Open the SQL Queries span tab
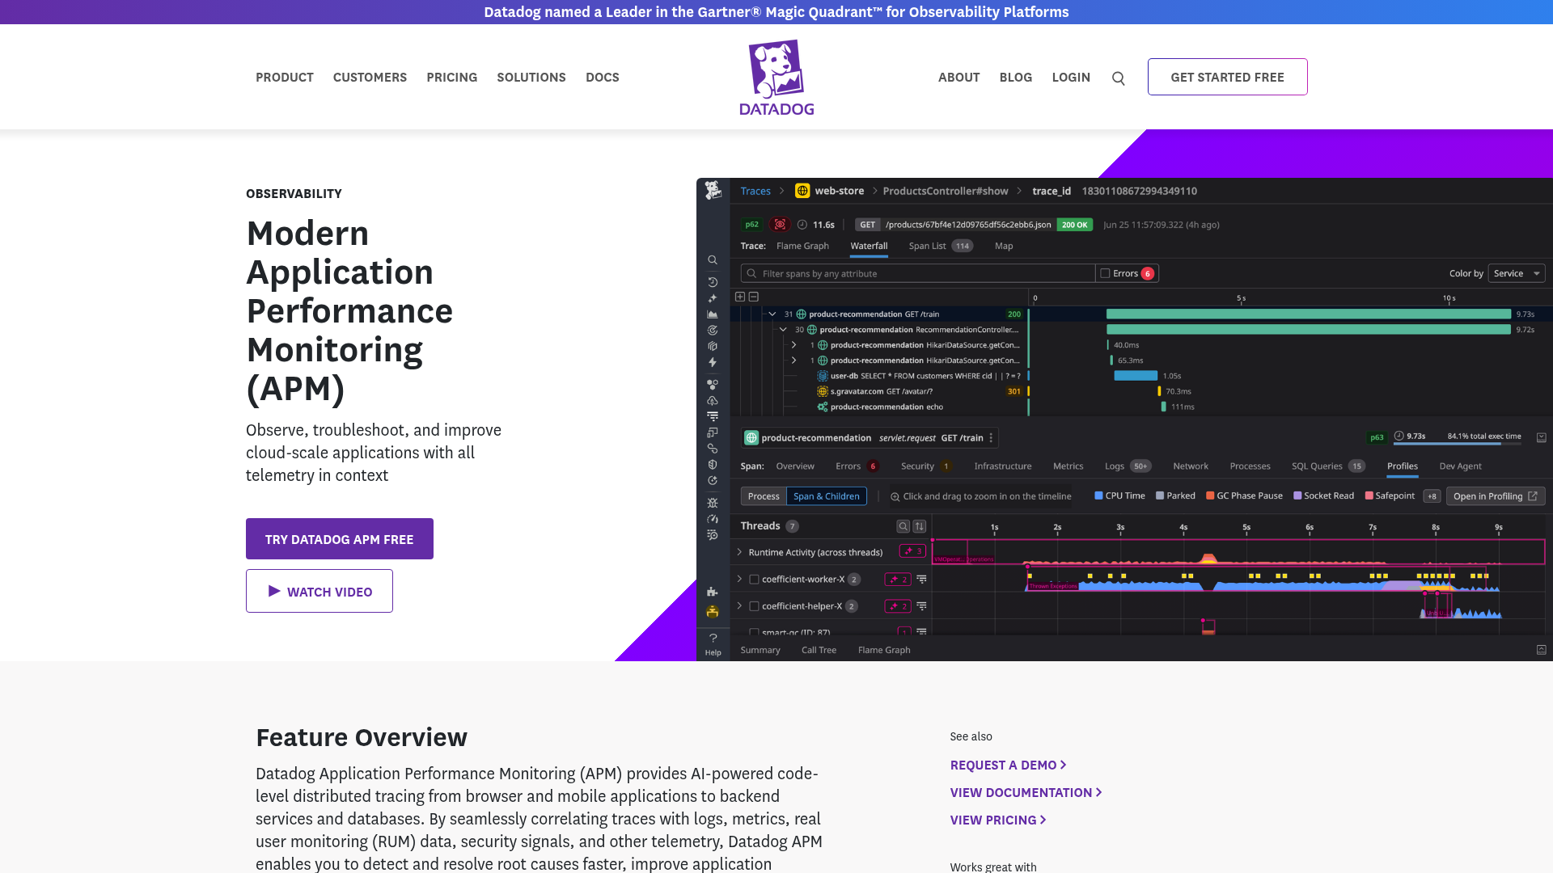The height and width of the screenshot is (873, 1553). coord(1328,466)
